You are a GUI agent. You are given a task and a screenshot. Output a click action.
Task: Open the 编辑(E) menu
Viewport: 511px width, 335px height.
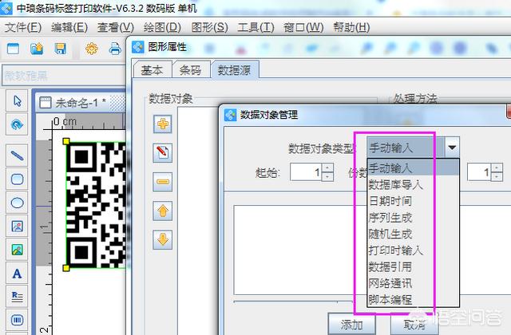tap(69, 27)
